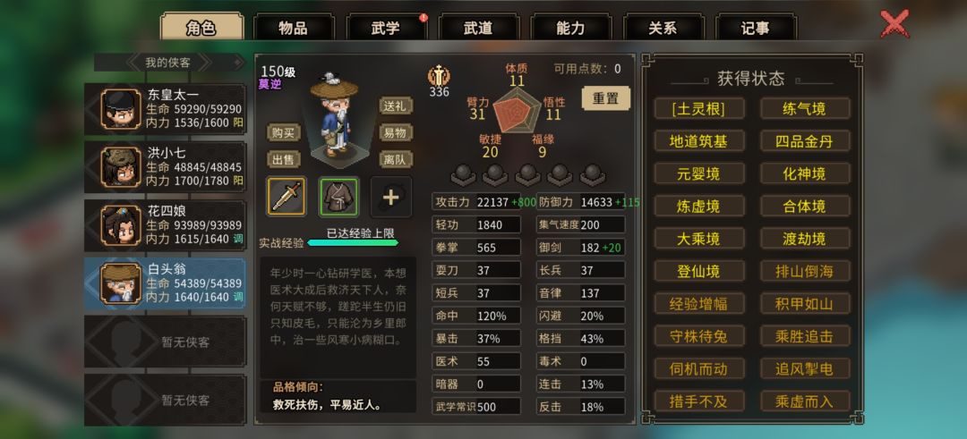Screen dimensions: 967x439
Task: Switch to the 物品 tab
Action: 294,29
